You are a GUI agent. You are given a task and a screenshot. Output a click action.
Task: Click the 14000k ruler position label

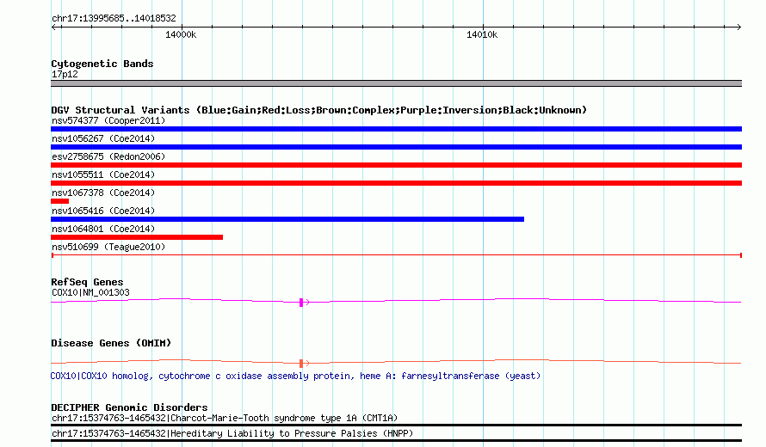[x=181, y=34]
